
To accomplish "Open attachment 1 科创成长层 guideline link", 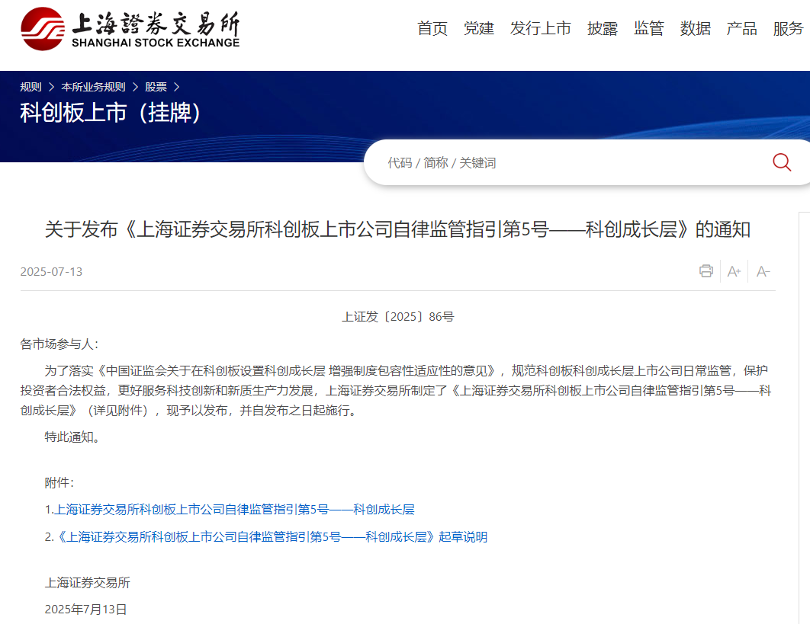I will (234, 510).
